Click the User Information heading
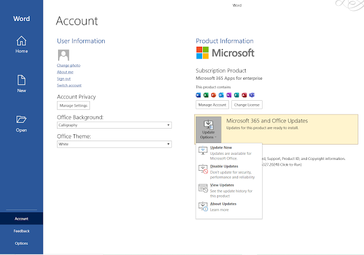The width and height of the screenshot is (364, 255). tap(81, 41)
